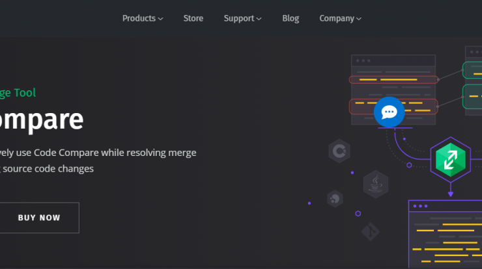Click the BUY NOW button
The width and height of the screenshot is (482, 269).
(39, 218)
